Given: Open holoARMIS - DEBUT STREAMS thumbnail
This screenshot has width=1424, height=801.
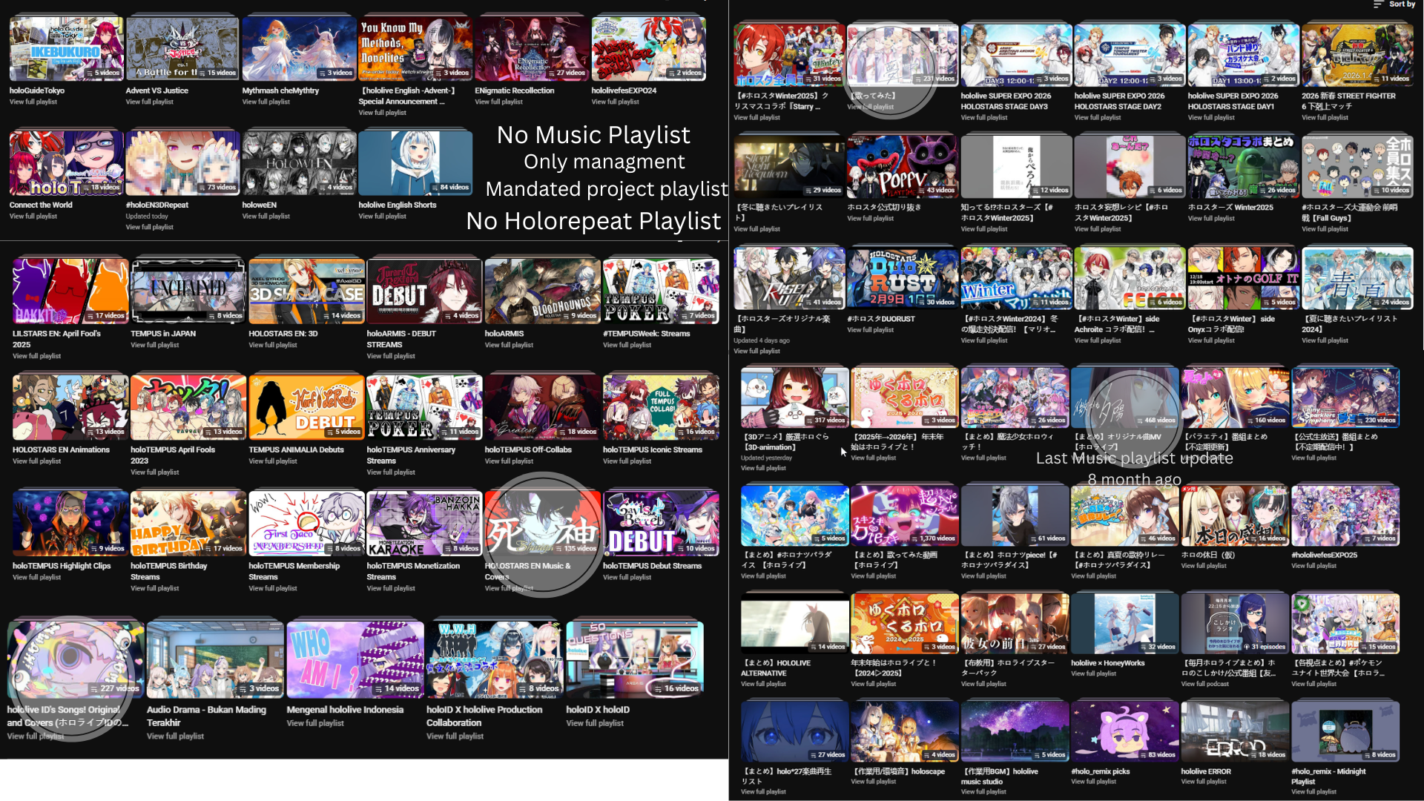Looking at the screenshot, I should tap(423, 291).
